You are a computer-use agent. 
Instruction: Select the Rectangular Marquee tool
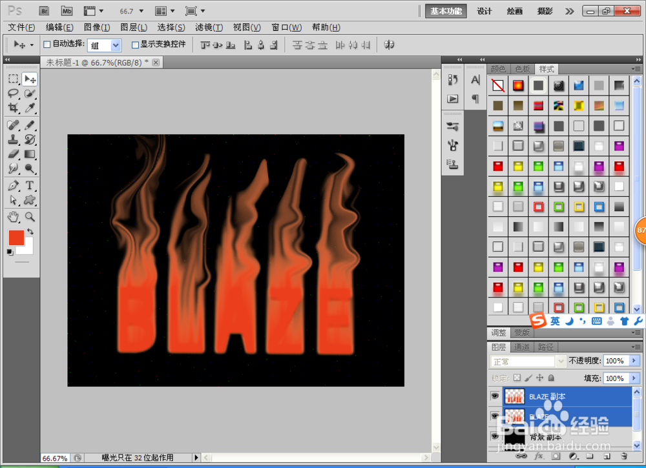(x=14, y=79)
